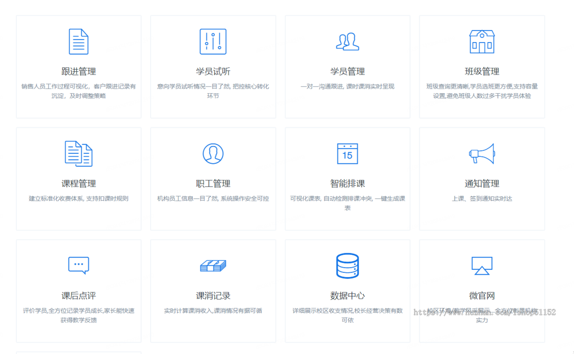Viewport: 574px width, 354px height.
Task: Select the 课消记录 heading
Action: [213, 296]
